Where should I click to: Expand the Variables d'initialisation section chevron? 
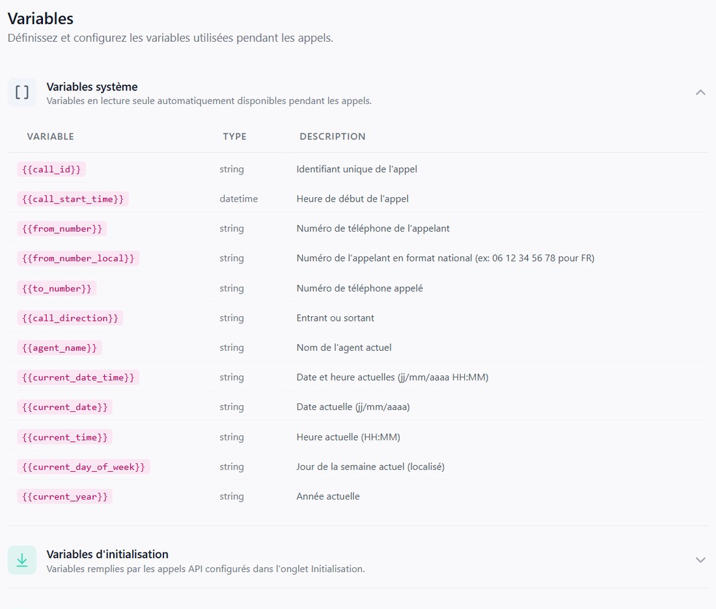point(700,560)
